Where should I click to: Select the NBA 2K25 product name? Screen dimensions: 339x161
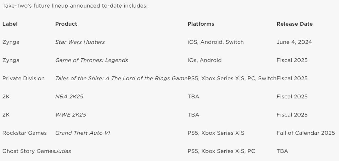coord(69,96)
